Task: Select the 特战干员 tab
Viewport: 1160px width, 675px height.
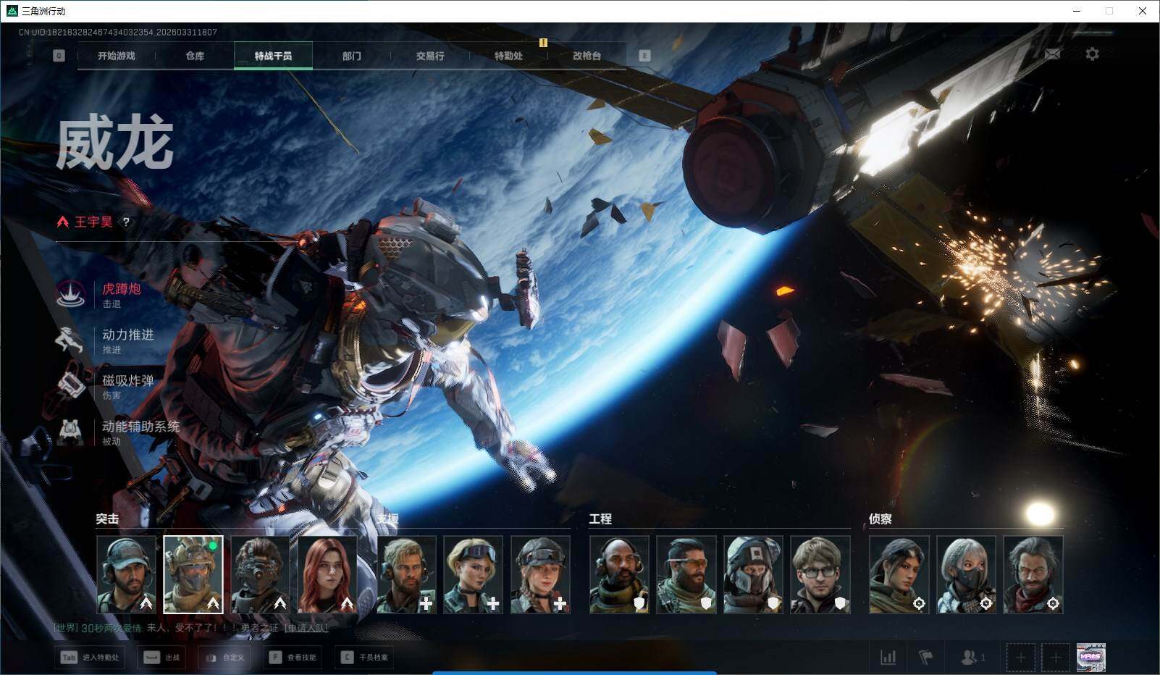Action: pyautogui.click(x=273, y=56)
